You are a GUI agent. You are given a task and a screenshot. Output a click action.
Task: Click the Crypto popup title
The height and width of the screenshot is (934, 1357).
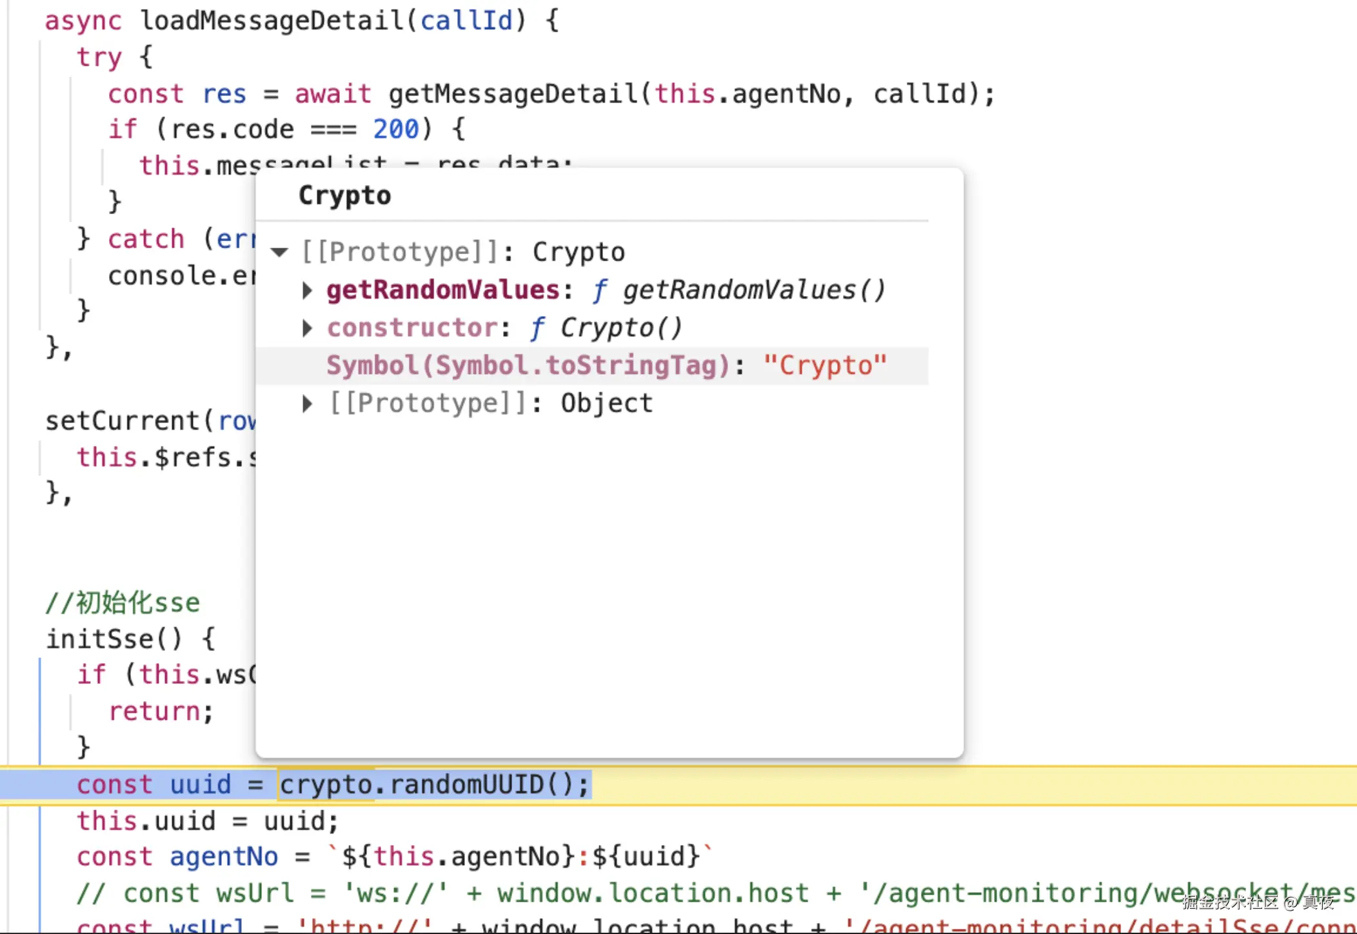pos(344,195)
